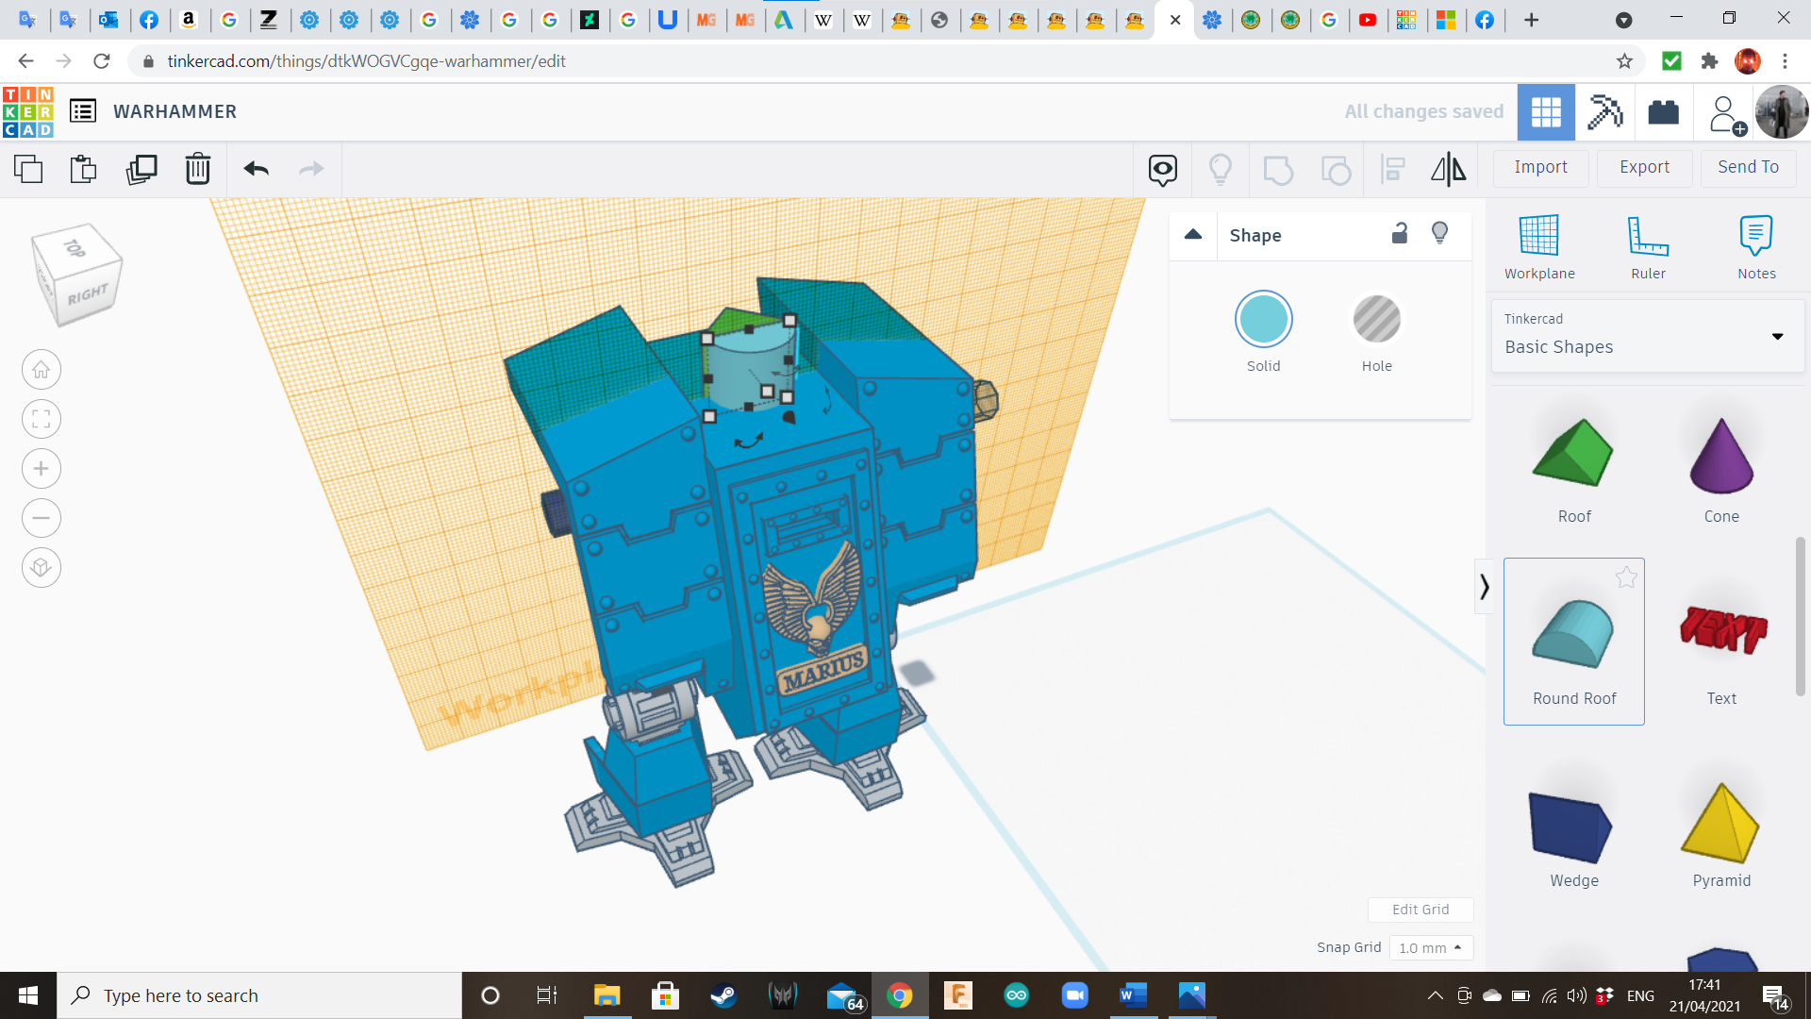Screen dimensions: 1811x1019
Task: Toggle the shape lock icon
Action: coord(1400,234)
